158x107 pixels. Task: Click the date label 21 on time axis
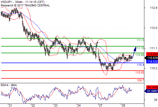pos(10,105)
